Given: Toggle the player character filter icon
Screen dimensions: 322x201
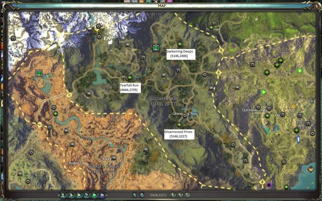Looking at the screenshot, I should pyautogui.click(x=63, y=195).
